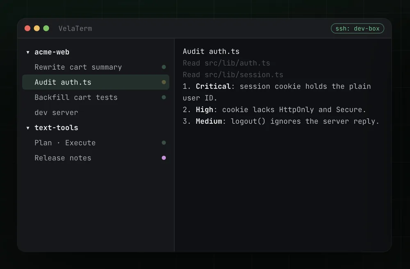Click the ssh: dev-box connection badge
The width and height of the screenshot is (410, 269).
(x=358, y=28)
